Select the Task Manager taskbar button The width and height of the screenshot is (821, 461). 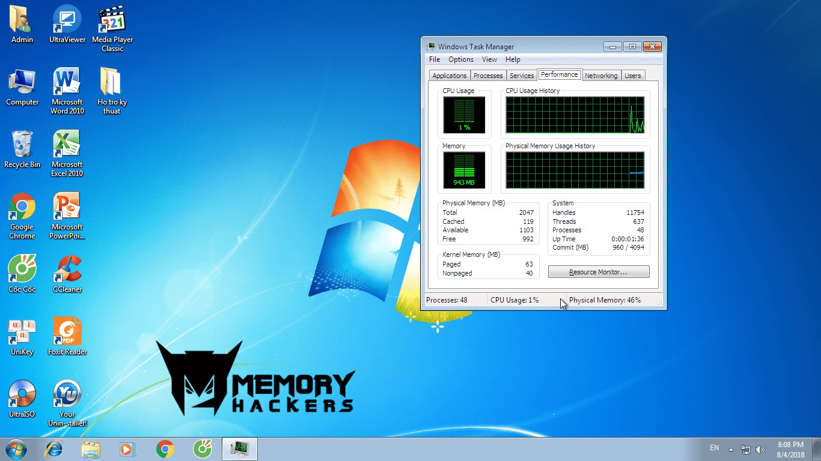[240, 449]
